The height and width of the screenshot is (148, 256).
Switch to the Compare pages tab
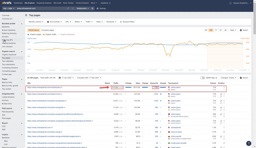[48, 30]
